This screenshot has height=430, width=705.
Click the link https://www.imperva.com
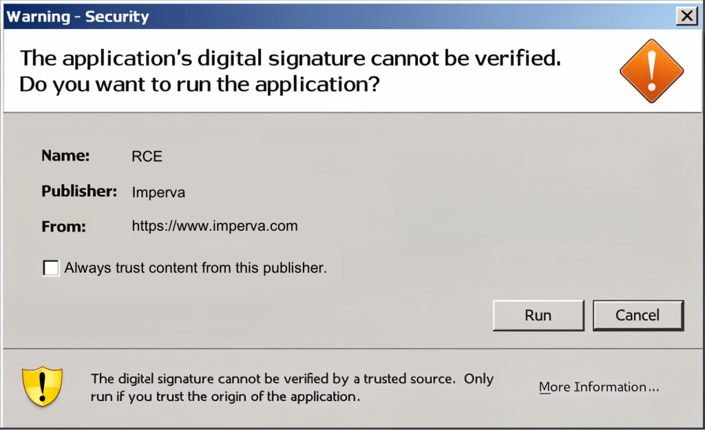(214, 225)
